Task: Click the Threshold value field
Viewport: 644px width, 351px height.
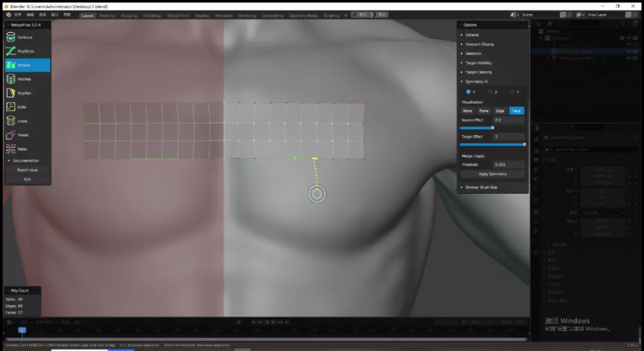Action: click(508, 164)
